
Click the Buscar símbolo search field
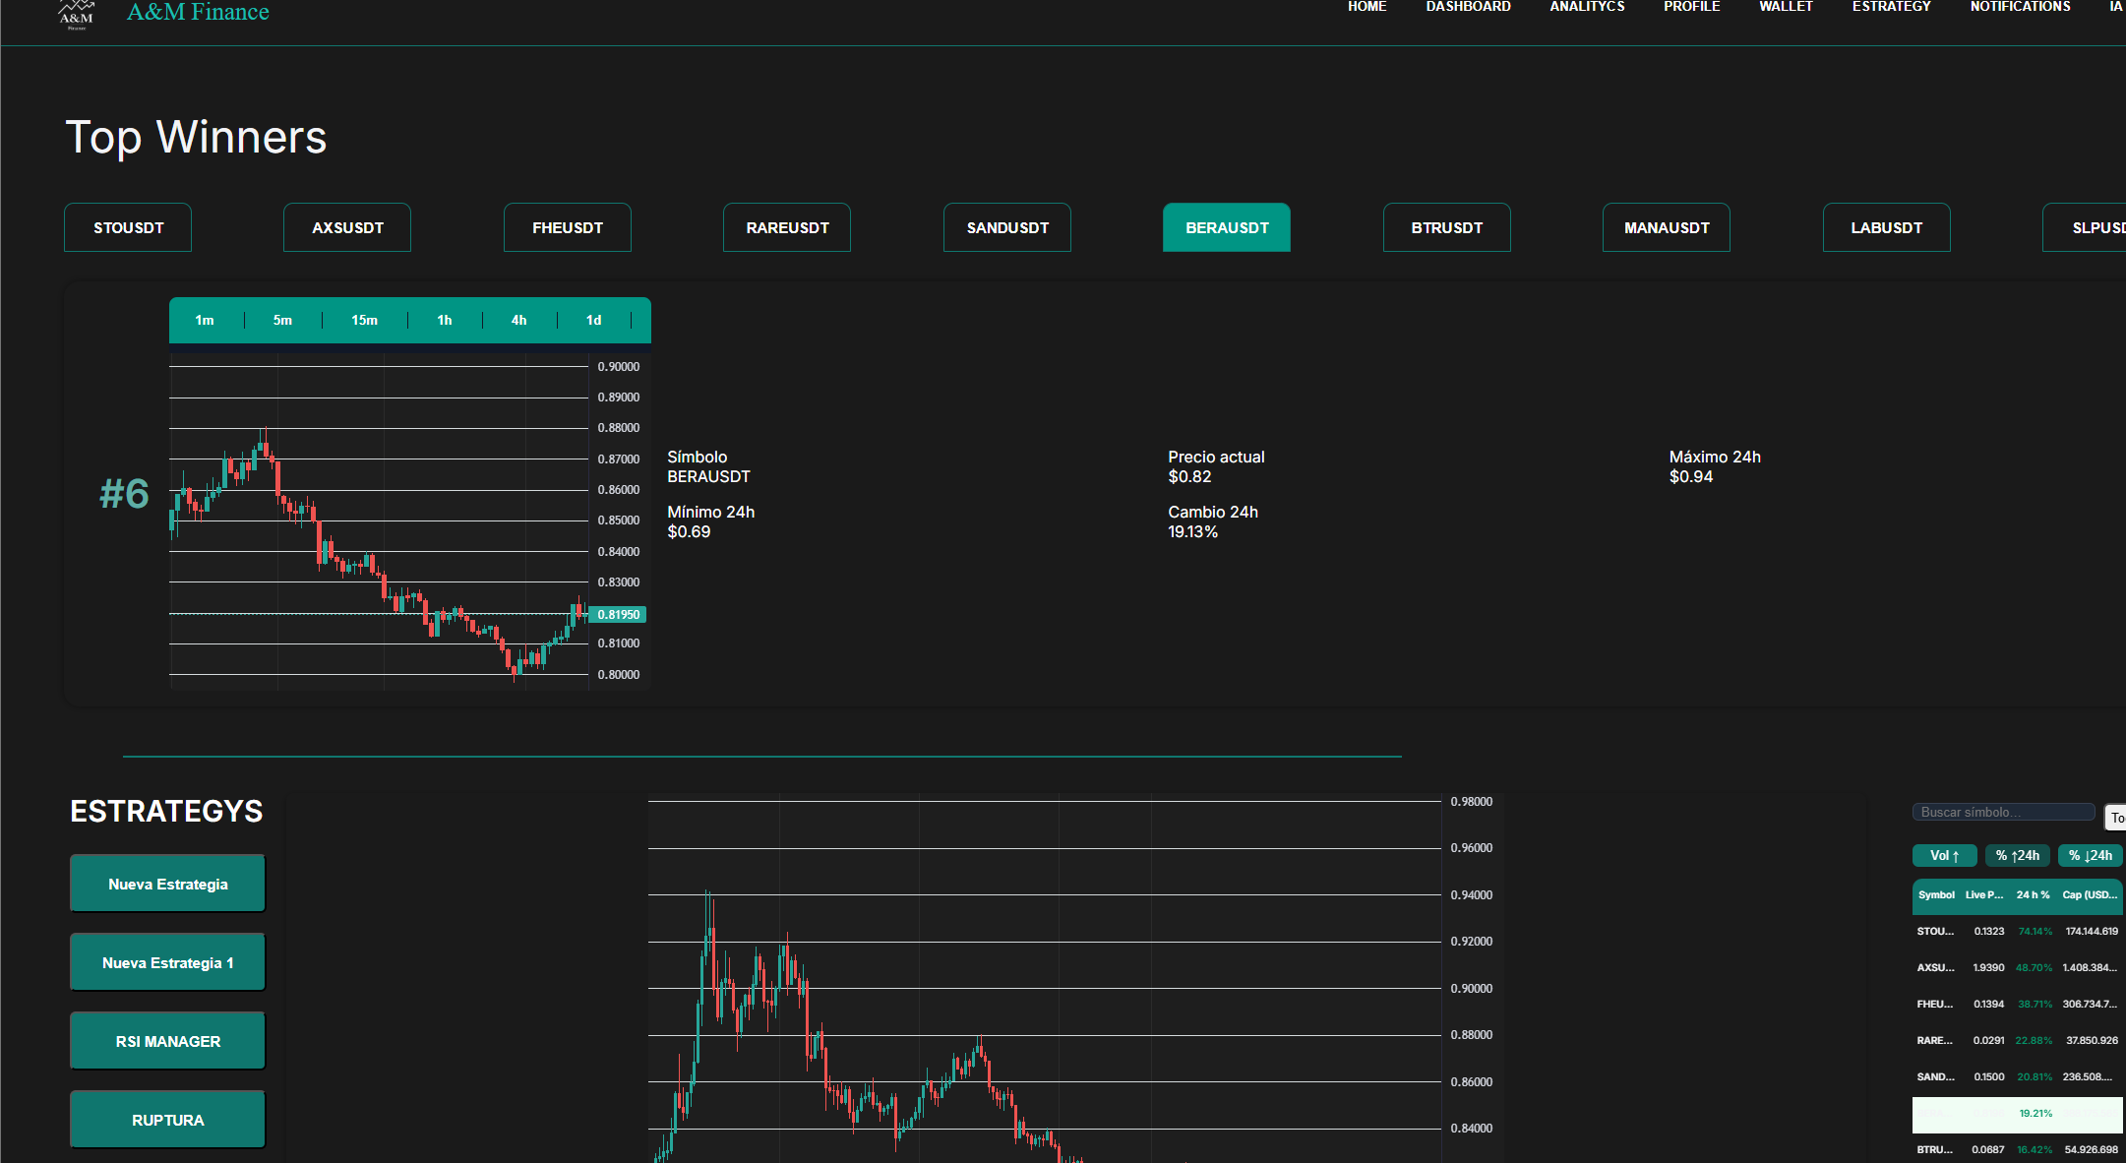2002,812
